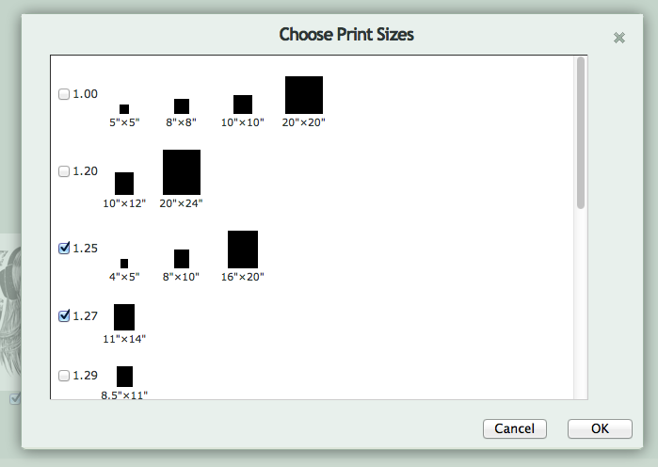Screen dimensions: 658x467
Task: Enable the 1.29 aspect ratio checkbox
Action: click(x=64, y=375)
